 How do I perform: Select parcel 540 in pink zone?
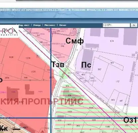click(x=41, y=42)
